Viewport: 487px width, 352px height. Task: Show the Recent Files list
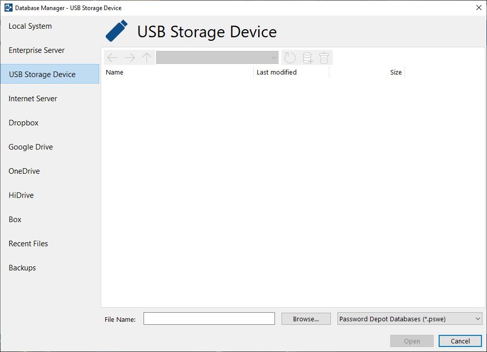28,244
